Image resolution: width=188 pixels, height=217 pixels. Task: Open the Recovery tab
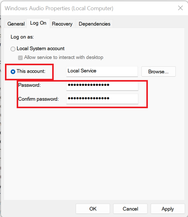click(62, 24)
